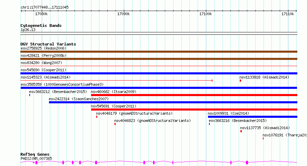
Task: Open the nsv545690 (Cooper2011) label
Action: pyautogui.click(x=43, y=70)
